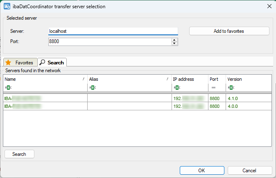The image size is (276, 178).
Task: Click the IBA- name cell in the 4.1.0 row
Action: 45,98
